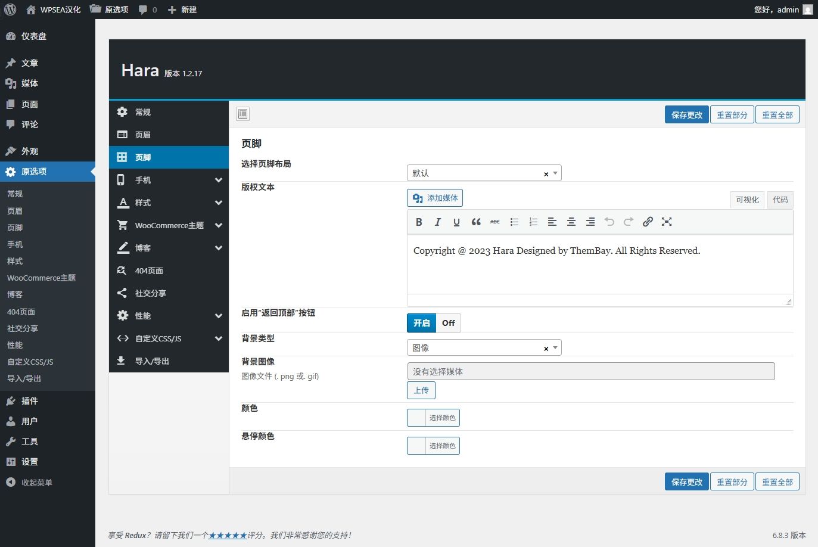Click the expand all options icon
This screenshot has width=818, height=547.
(x=243, y=114)
